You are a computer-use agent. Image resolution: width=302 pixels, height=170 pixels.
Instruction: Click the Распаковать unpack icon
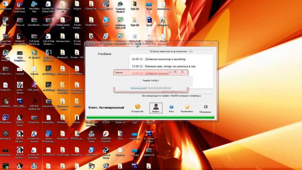(187, 108)
